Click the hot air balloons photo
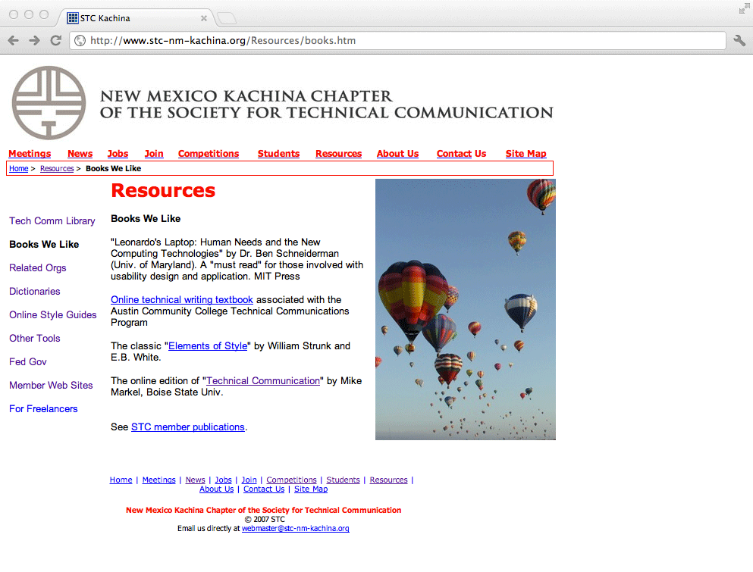The width and height of the screenshot is (753, 572). tap(465, 309)
